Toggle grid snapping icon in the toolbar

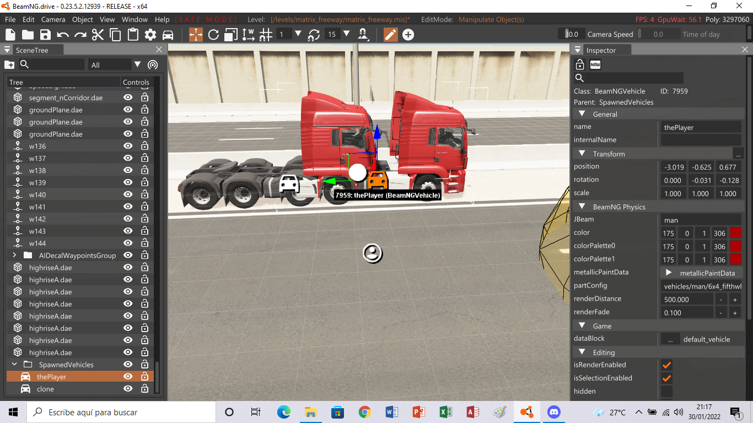tap(266, 35)
